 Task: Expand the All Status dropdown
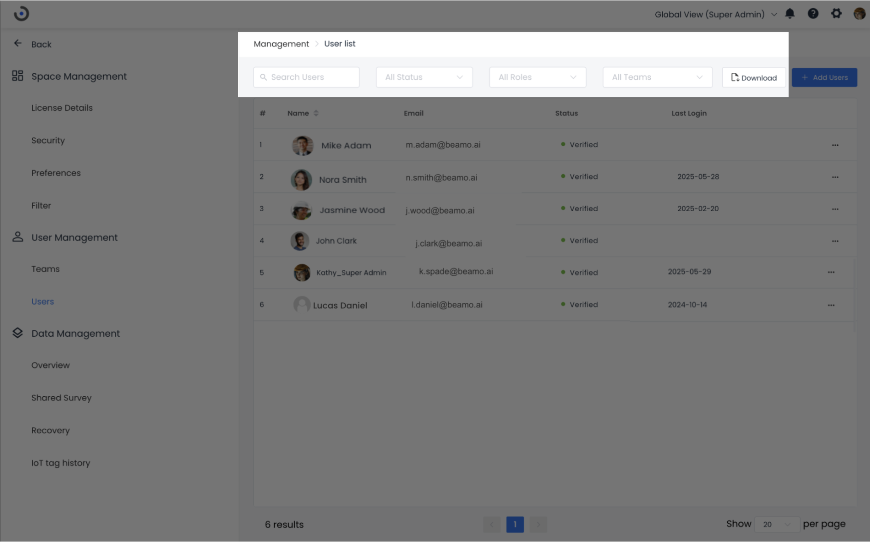point(424,77)
